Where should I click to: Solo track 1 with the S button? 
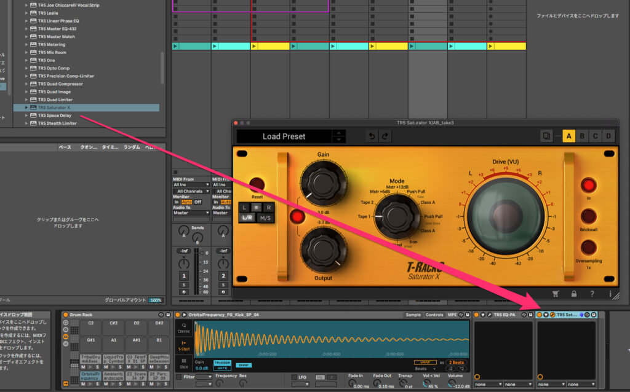click(183, 284)
